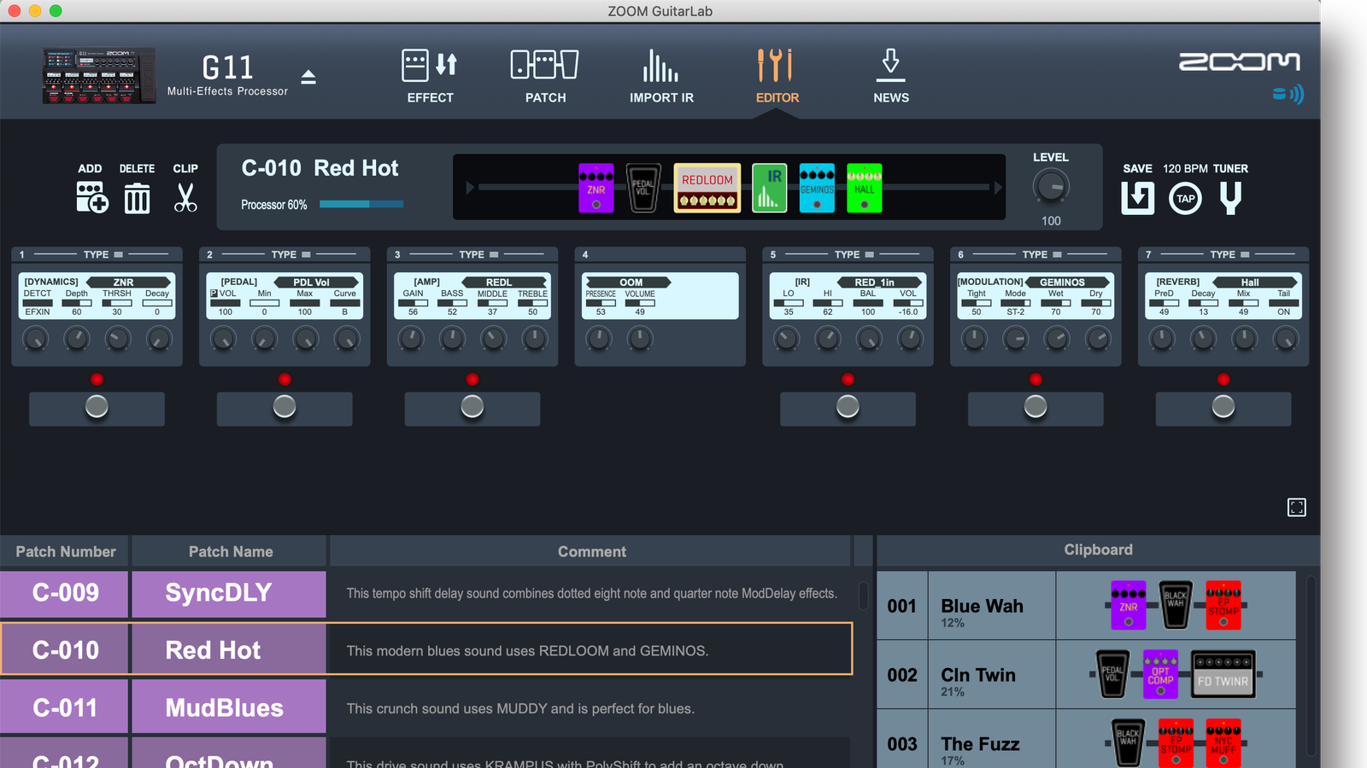Click the EP STOMP pedal in Blue Wah
This screenshot has height=768, width=1367.
(1223, 605)
